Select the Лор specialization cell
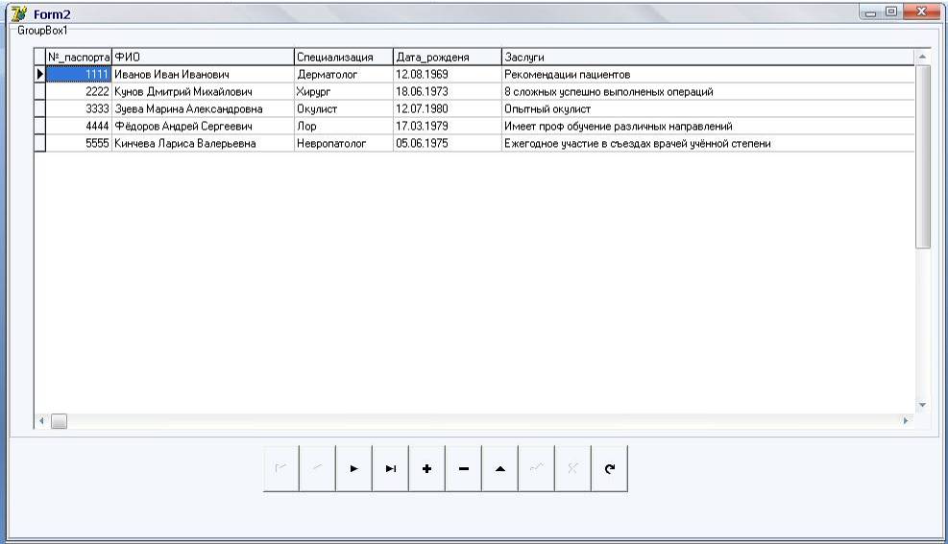Screen dimensions: 948x544 click(344, 126)
